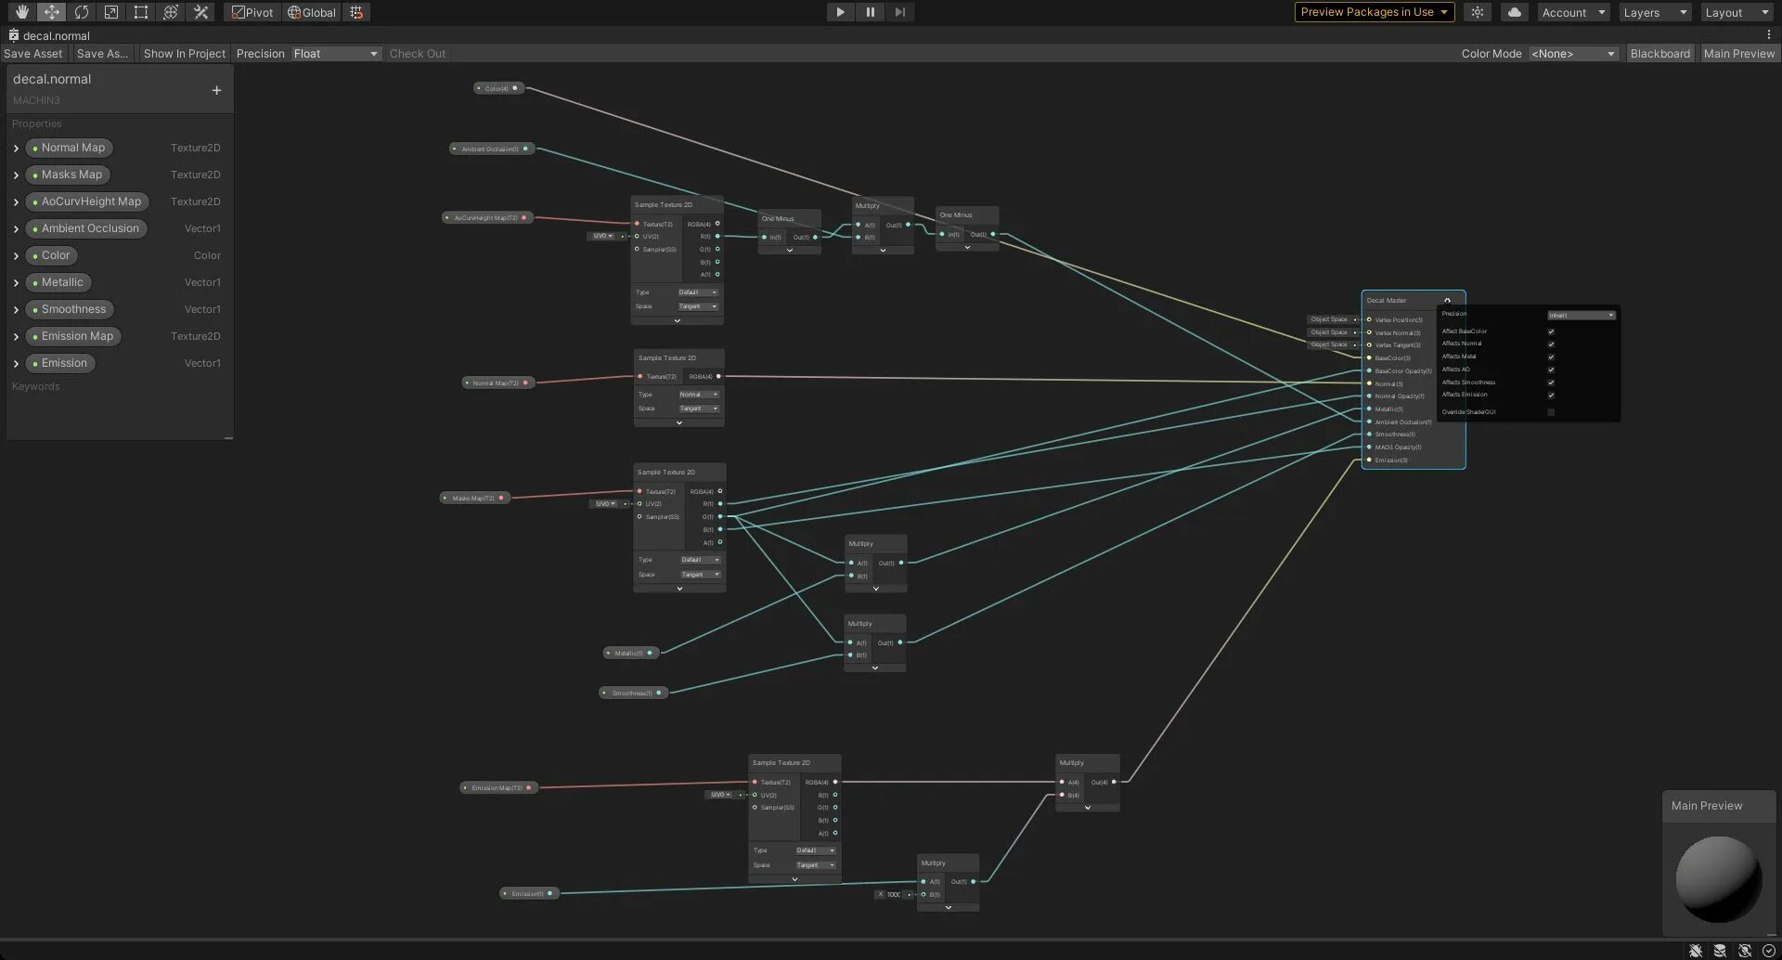This screenshot has width=1782, height=960.
Task: Open the Decal Master settings gear
Action: pos(1447,300)
